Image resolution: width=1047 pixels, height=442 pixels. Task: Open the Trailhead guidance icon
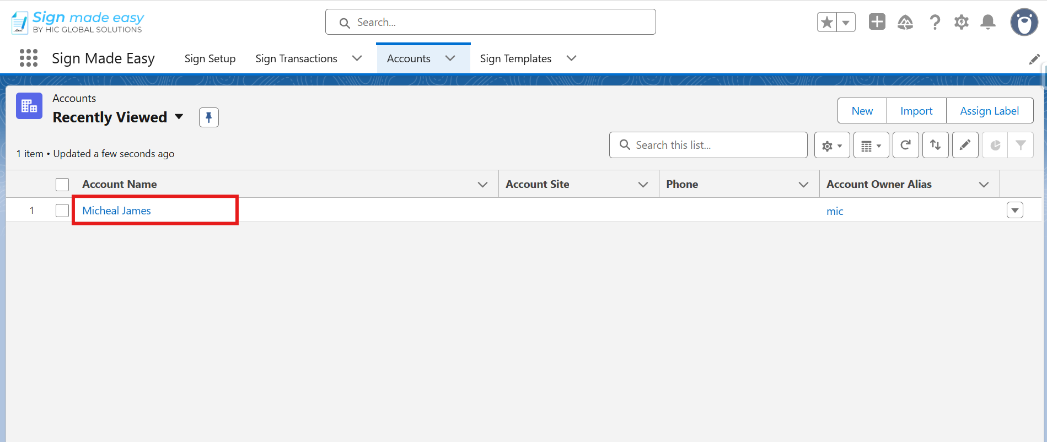[x=905, y=22]
